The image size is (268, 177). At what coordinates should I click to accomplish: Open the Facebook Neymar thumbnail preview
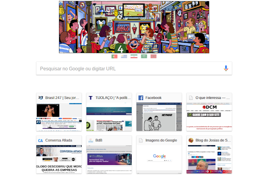click(x=159, y=117)
